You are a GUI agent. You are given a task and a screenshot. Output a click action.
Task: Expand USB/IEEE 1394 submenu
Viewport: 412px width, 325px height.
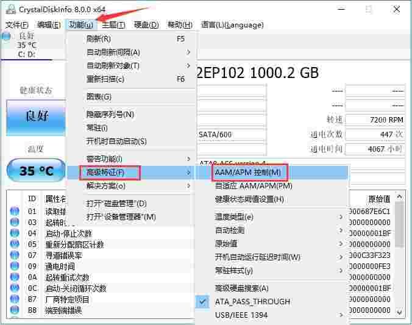coord(271,315)
